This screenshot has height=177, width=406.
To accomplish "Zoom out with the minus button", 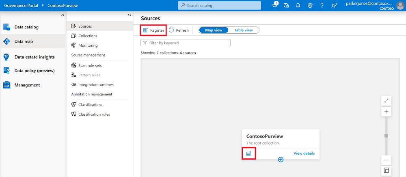I will pyautogui.click(x=386, y=160).
